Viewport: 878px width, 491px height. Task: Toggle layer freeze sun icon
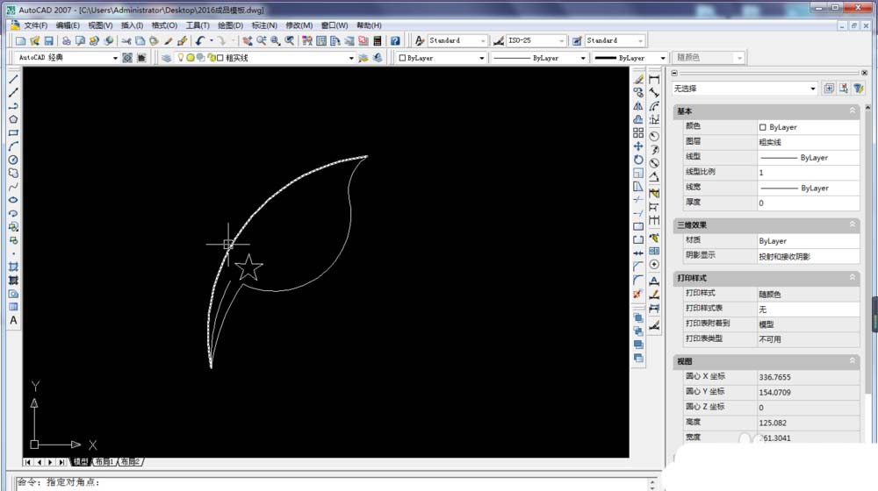tap(191, 58)
